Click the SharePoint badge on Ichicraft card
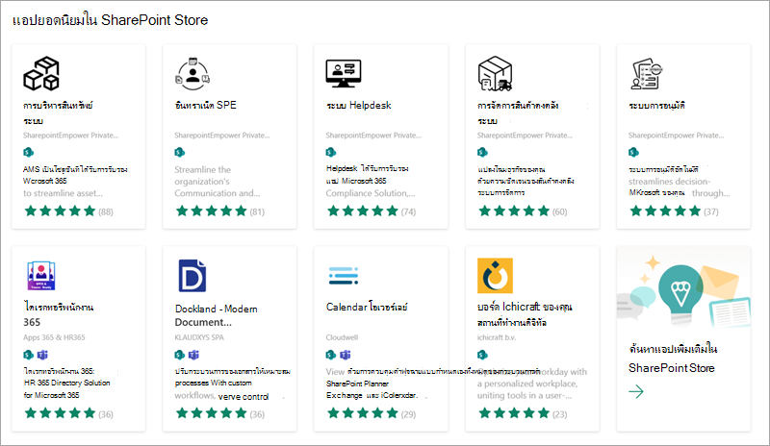Viewport: 770px width, 446px height. pos(483,355)
